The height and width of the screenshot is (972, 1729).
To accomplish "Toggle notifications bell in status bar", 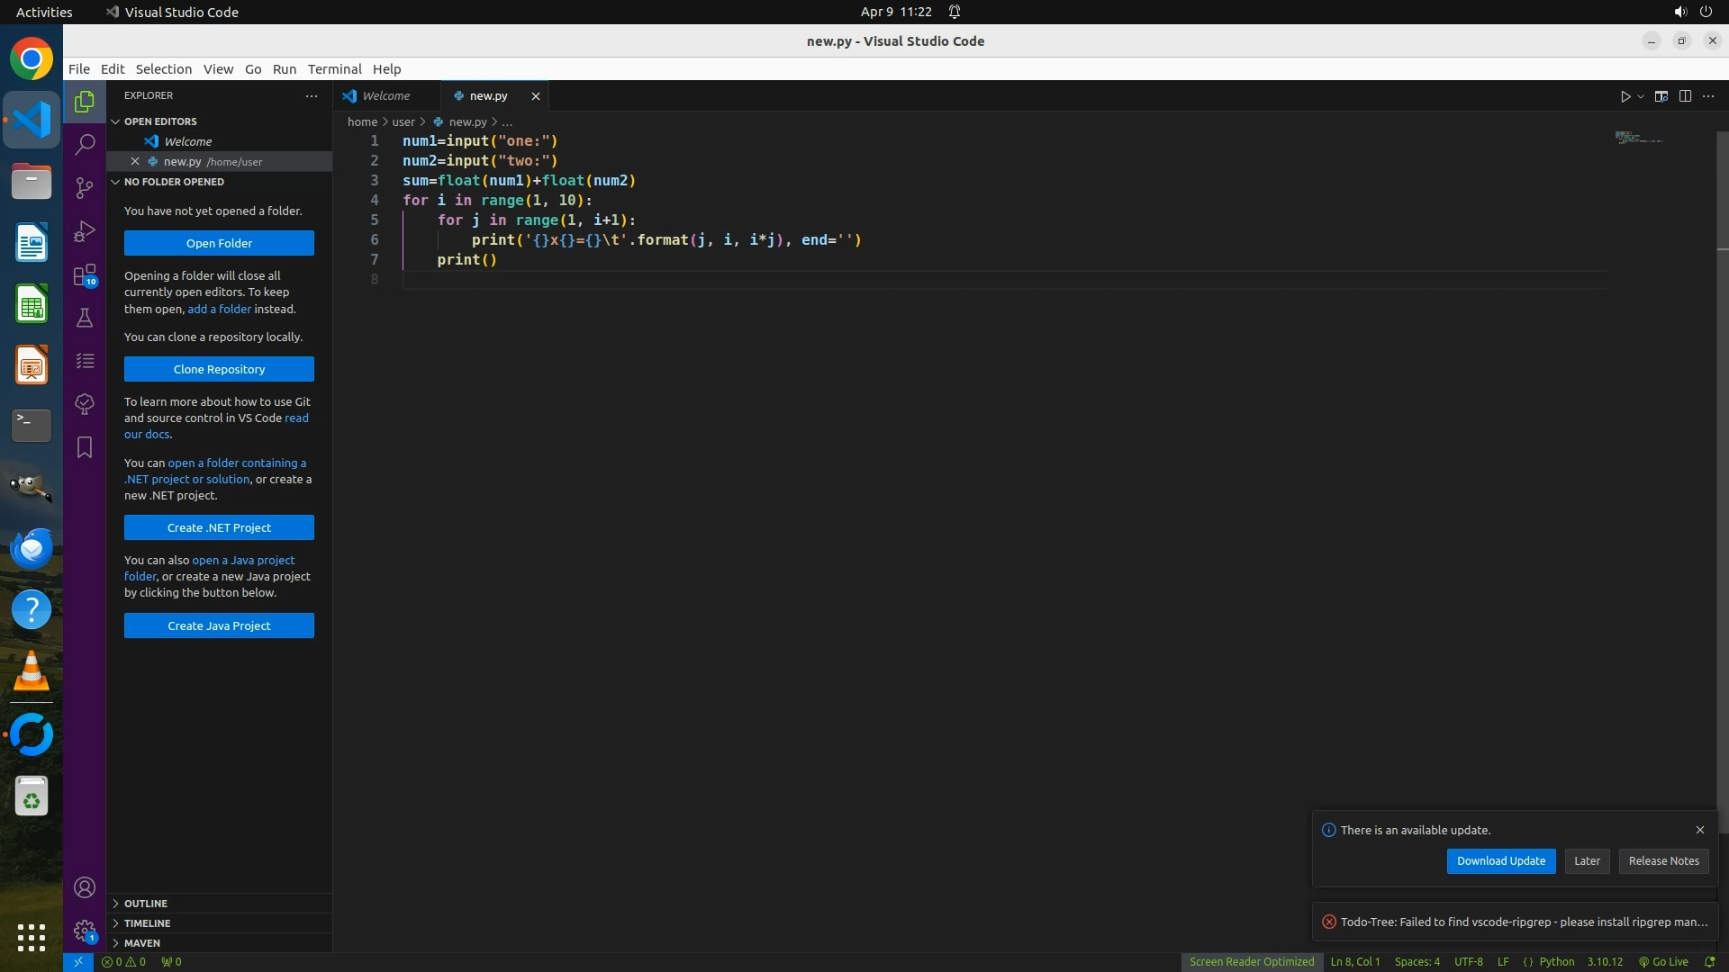I will point(1709,961).
